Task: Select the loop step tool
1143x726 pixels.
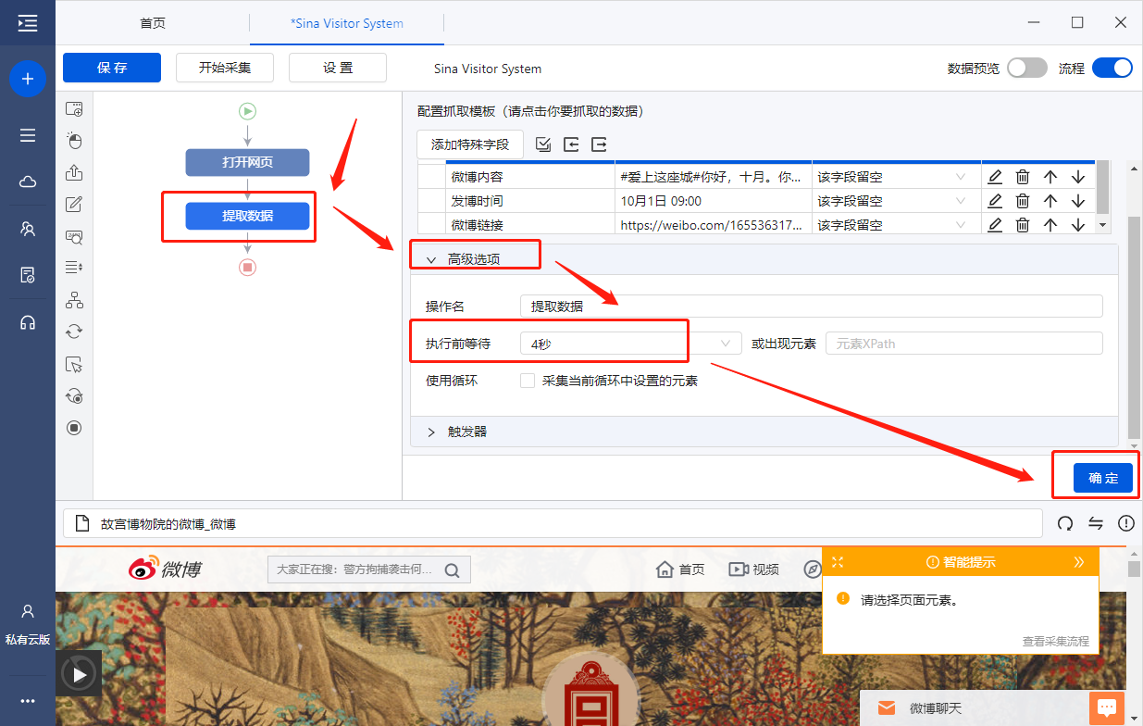Action: [x=74, y=332]
